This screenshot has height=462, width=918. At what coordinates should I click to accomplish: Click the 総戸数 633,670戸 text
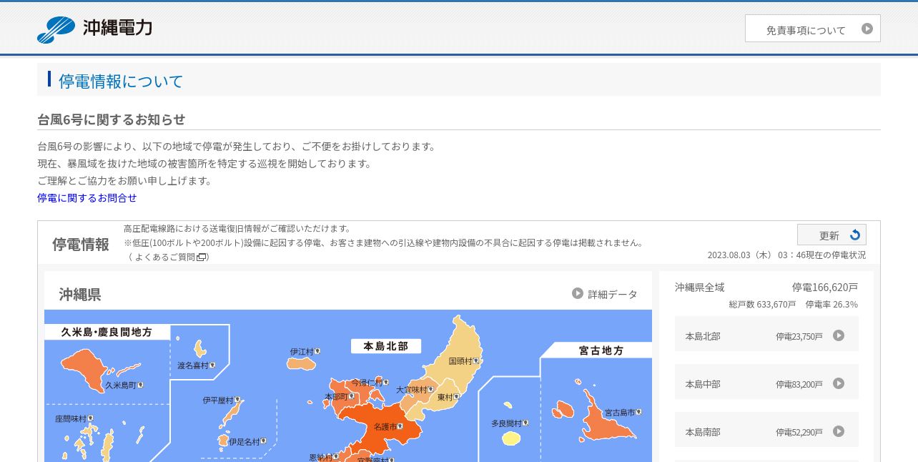coord(762,305)
